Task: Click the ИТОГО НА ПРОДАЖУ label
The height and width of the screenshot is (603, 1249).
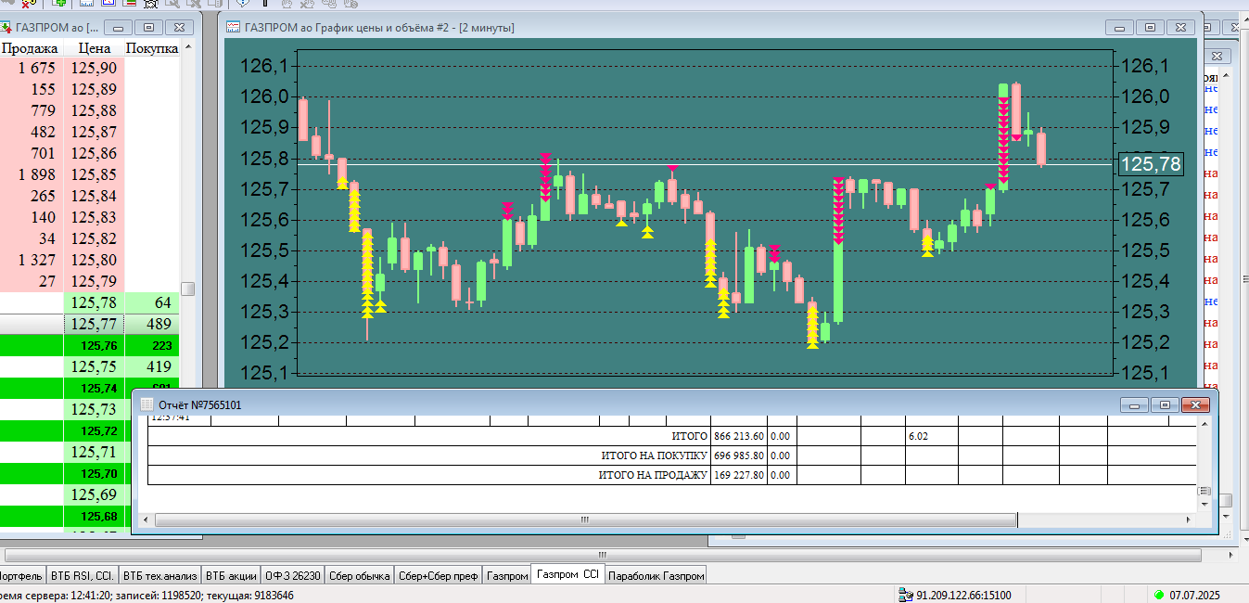Action: click(654, 475)
